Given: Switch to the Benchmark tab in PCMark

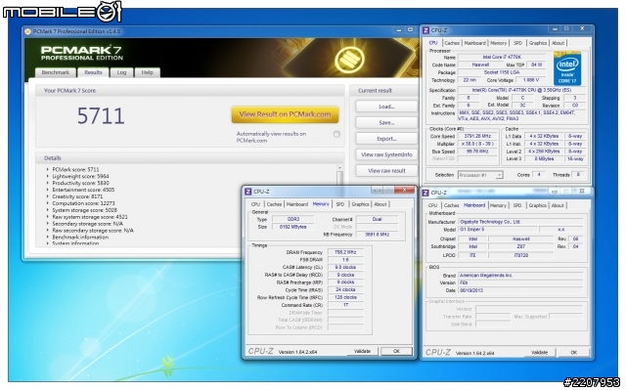Looking at the screenshot, I should click(56, 72).
